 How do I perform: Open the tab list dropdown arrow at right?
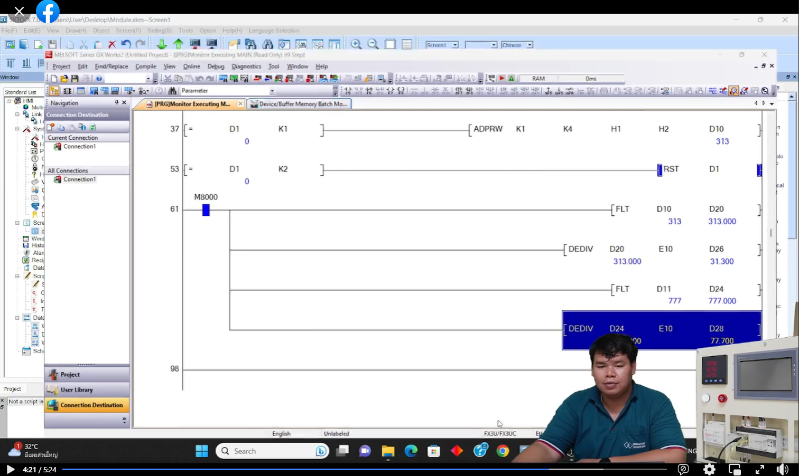click(772, 103)
